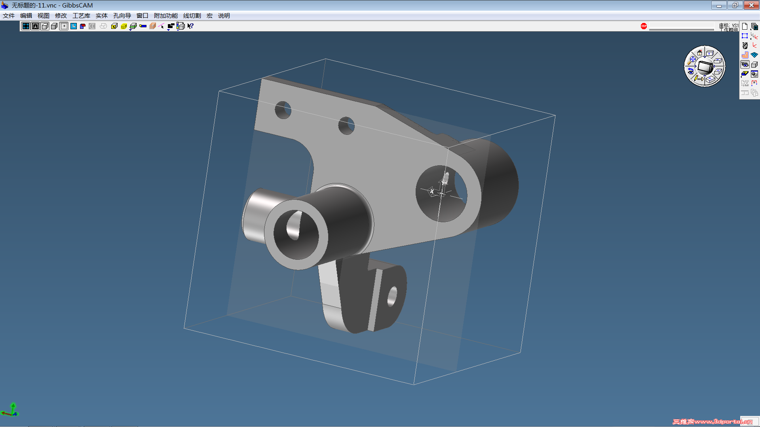The width and height of the screenshot is (760, 427).
Task: Expand the workgroup list icon in the right palette
Action: tap(754, 26)
